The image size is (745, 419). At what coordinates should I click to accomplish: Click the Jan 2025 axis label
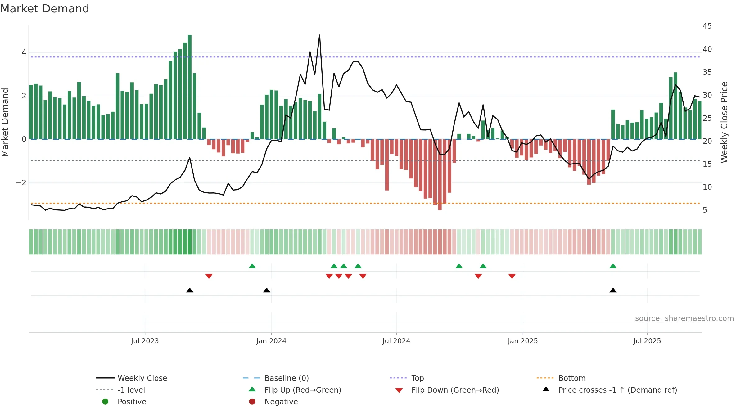[523, 341]
